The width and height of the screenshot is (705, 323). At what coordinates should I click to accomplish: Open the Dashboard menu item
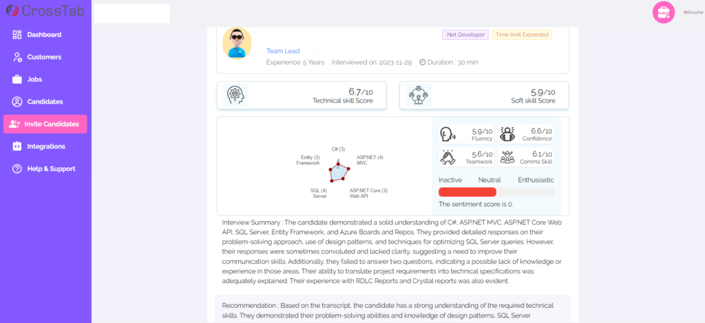[45, 34]
